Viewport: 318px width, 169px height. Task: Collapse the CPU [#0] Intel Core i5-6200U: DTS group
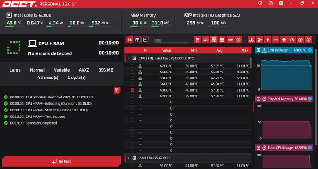[128, 58]
